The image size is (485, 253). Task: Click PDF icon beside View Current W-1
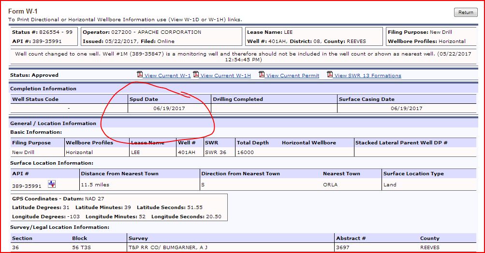tap(140, 74)
